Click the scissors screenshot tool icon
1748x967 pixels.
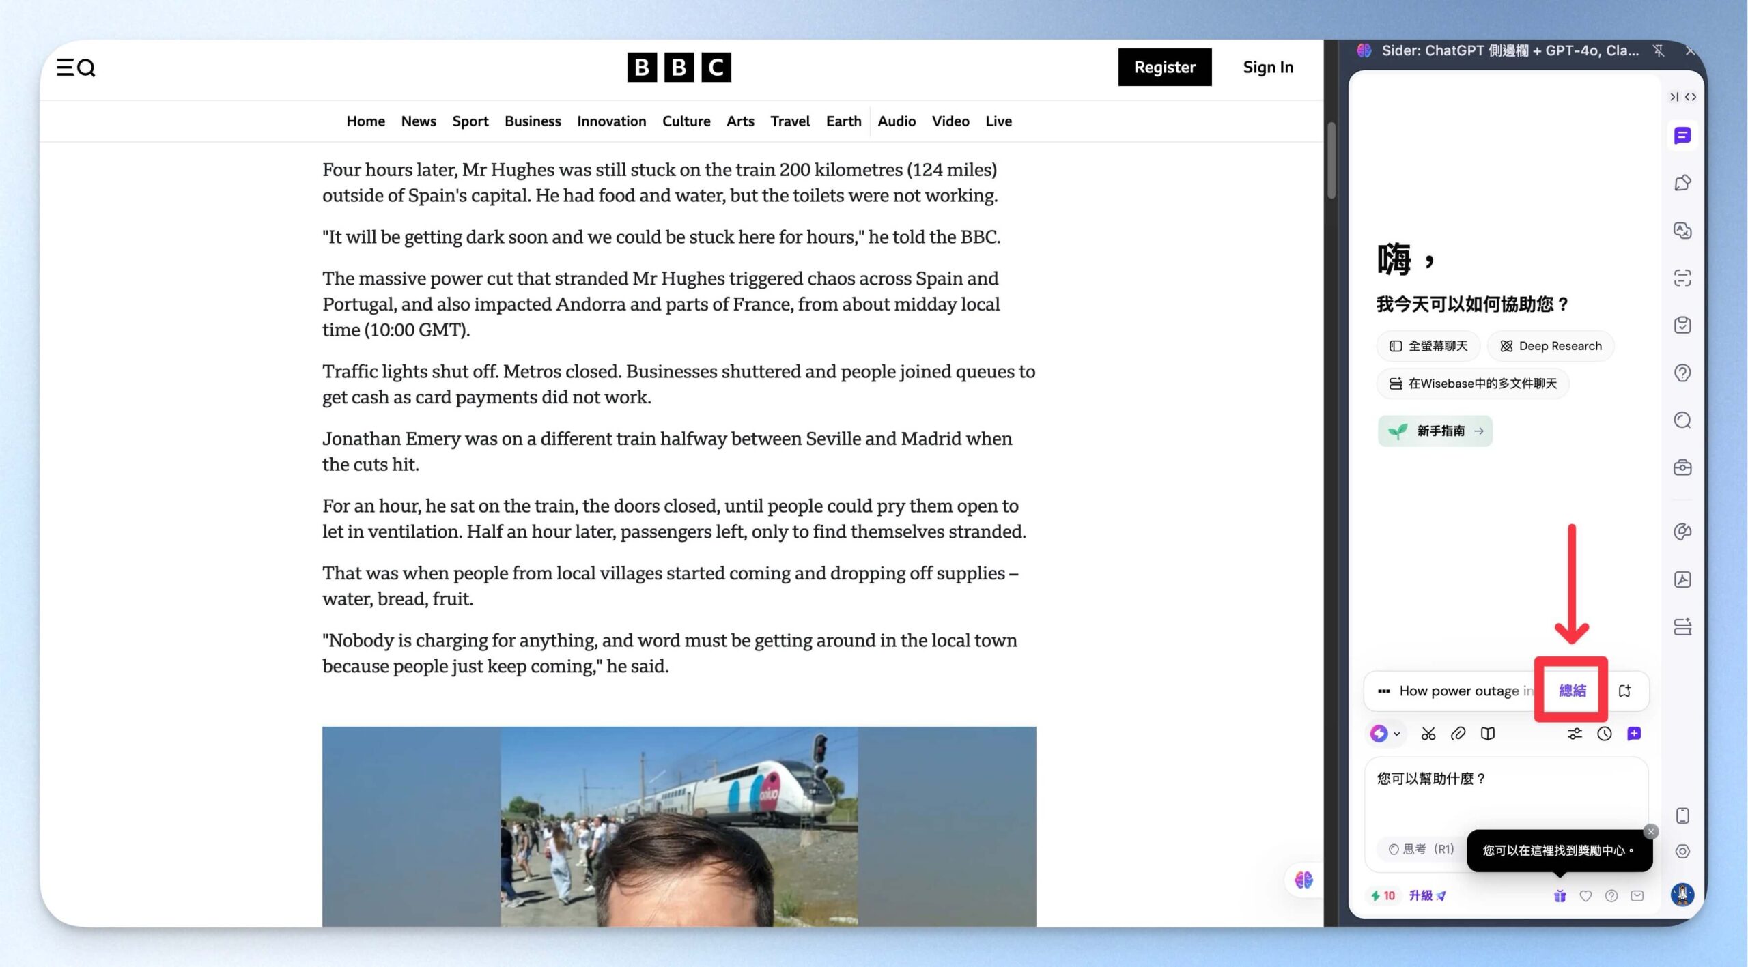click(1428, 734)
